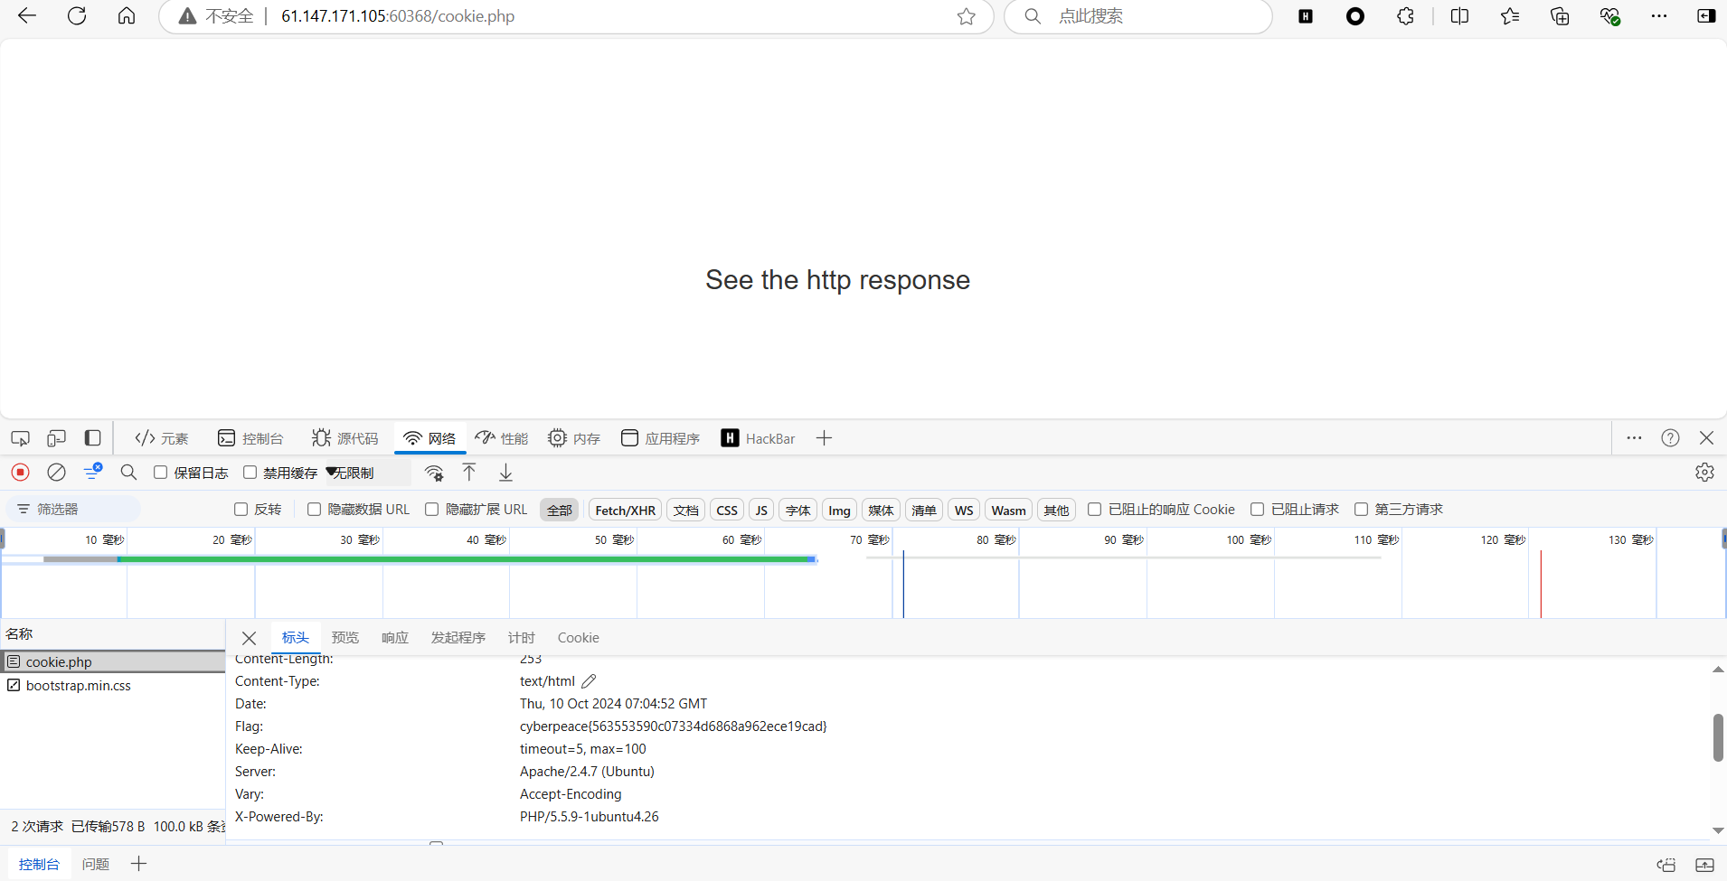The image size is (1727, 881).
Task: Import a HAR file
Action: pos(469,473)
